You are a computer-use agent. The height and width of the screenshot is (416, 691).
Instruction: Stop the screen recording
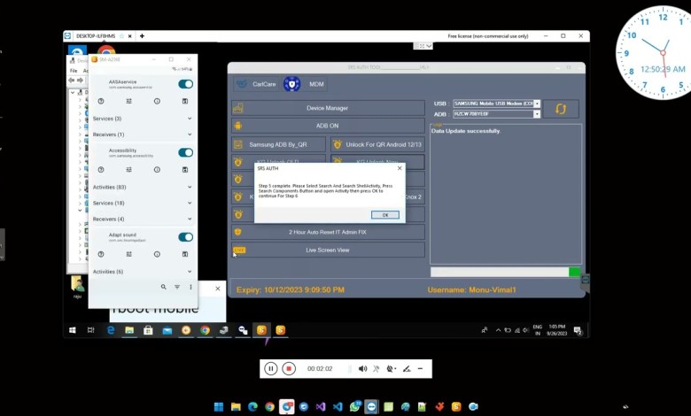(x=289, y=368)
